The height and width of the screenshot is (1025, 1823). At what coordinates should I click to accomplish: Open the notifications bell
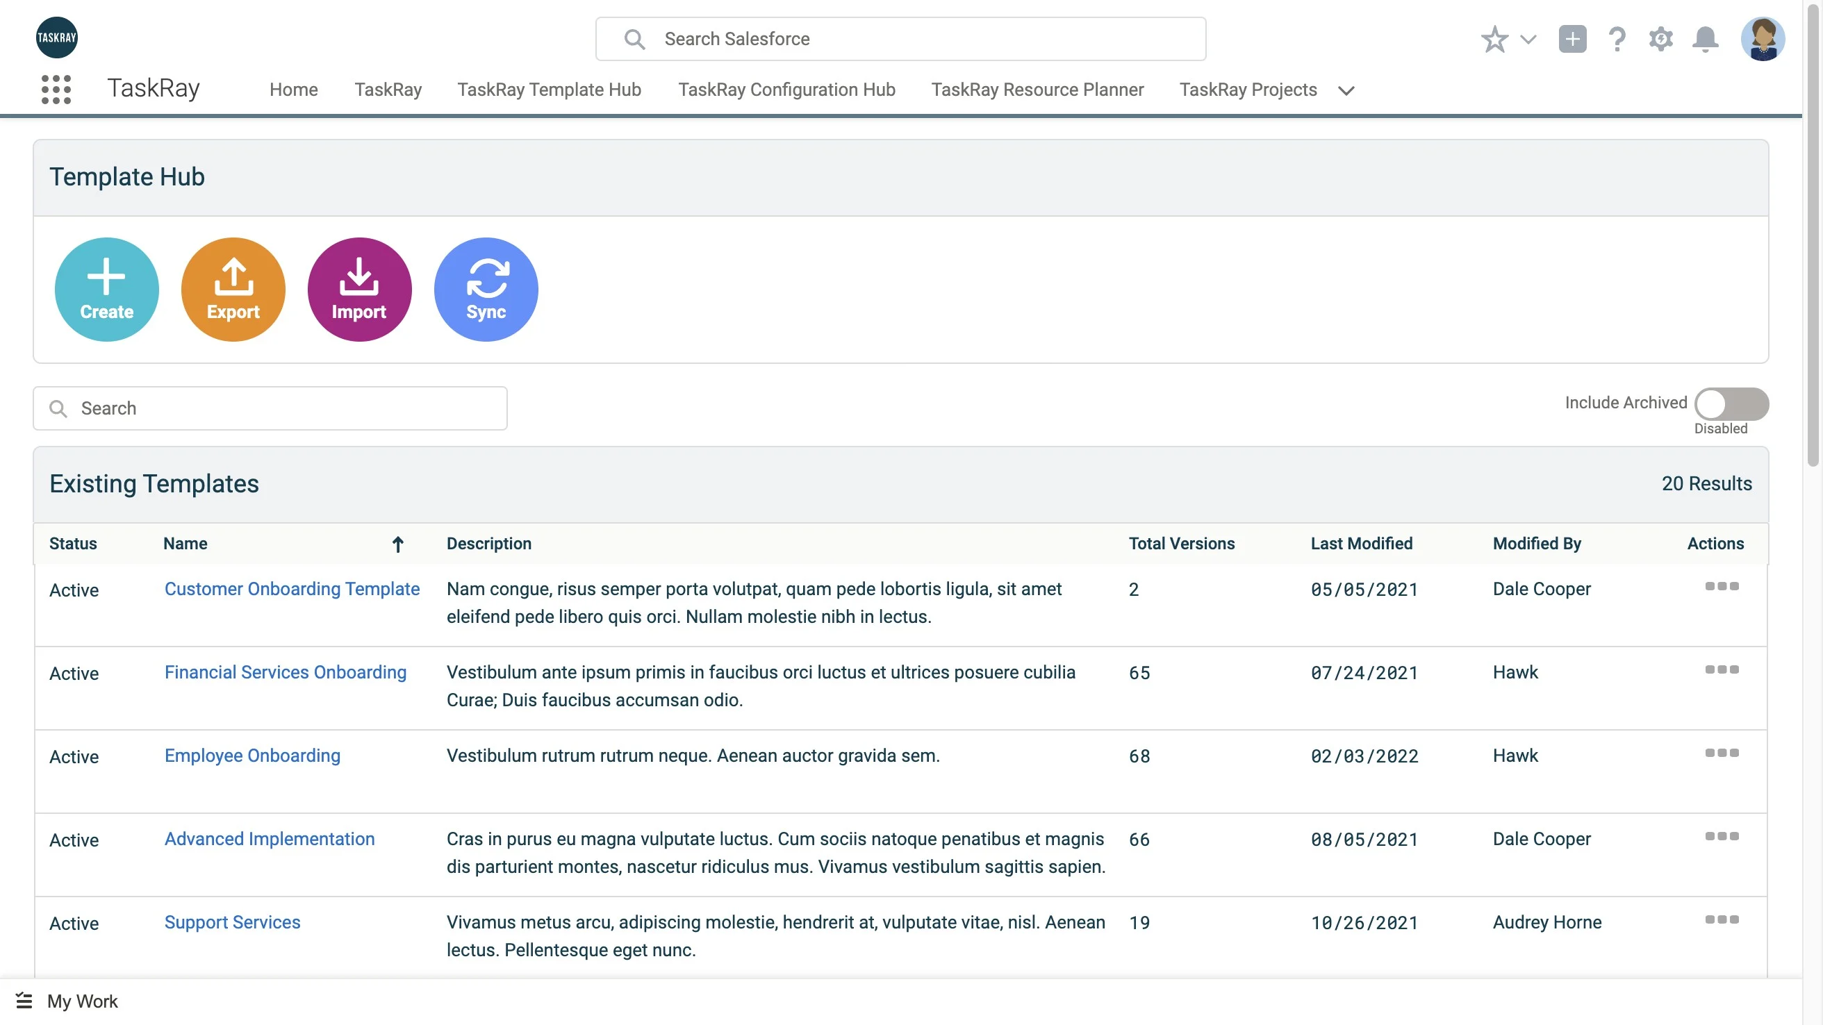click(1705, 39)
